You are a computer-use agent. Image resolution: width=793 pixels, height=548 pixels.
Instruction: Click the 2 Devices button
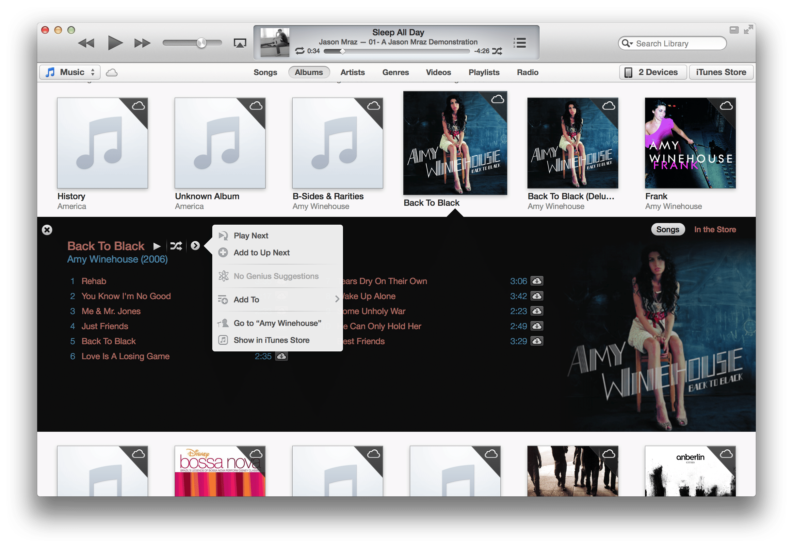pyautogui.click(x=653, y=73)
